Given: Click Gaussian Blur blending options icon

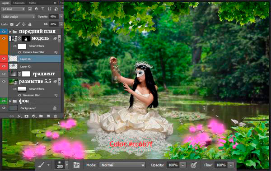Looking at the screenshot, I should [x=56, y=95].
